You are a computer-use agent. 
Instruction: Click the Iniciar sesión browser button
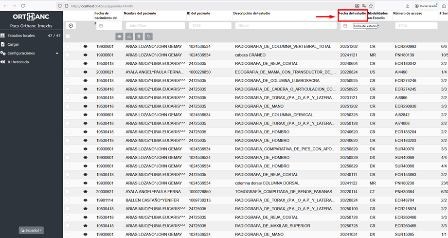426,6
